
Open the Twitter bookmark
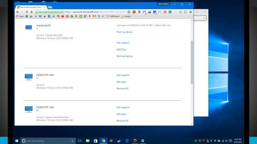(54, 16)
